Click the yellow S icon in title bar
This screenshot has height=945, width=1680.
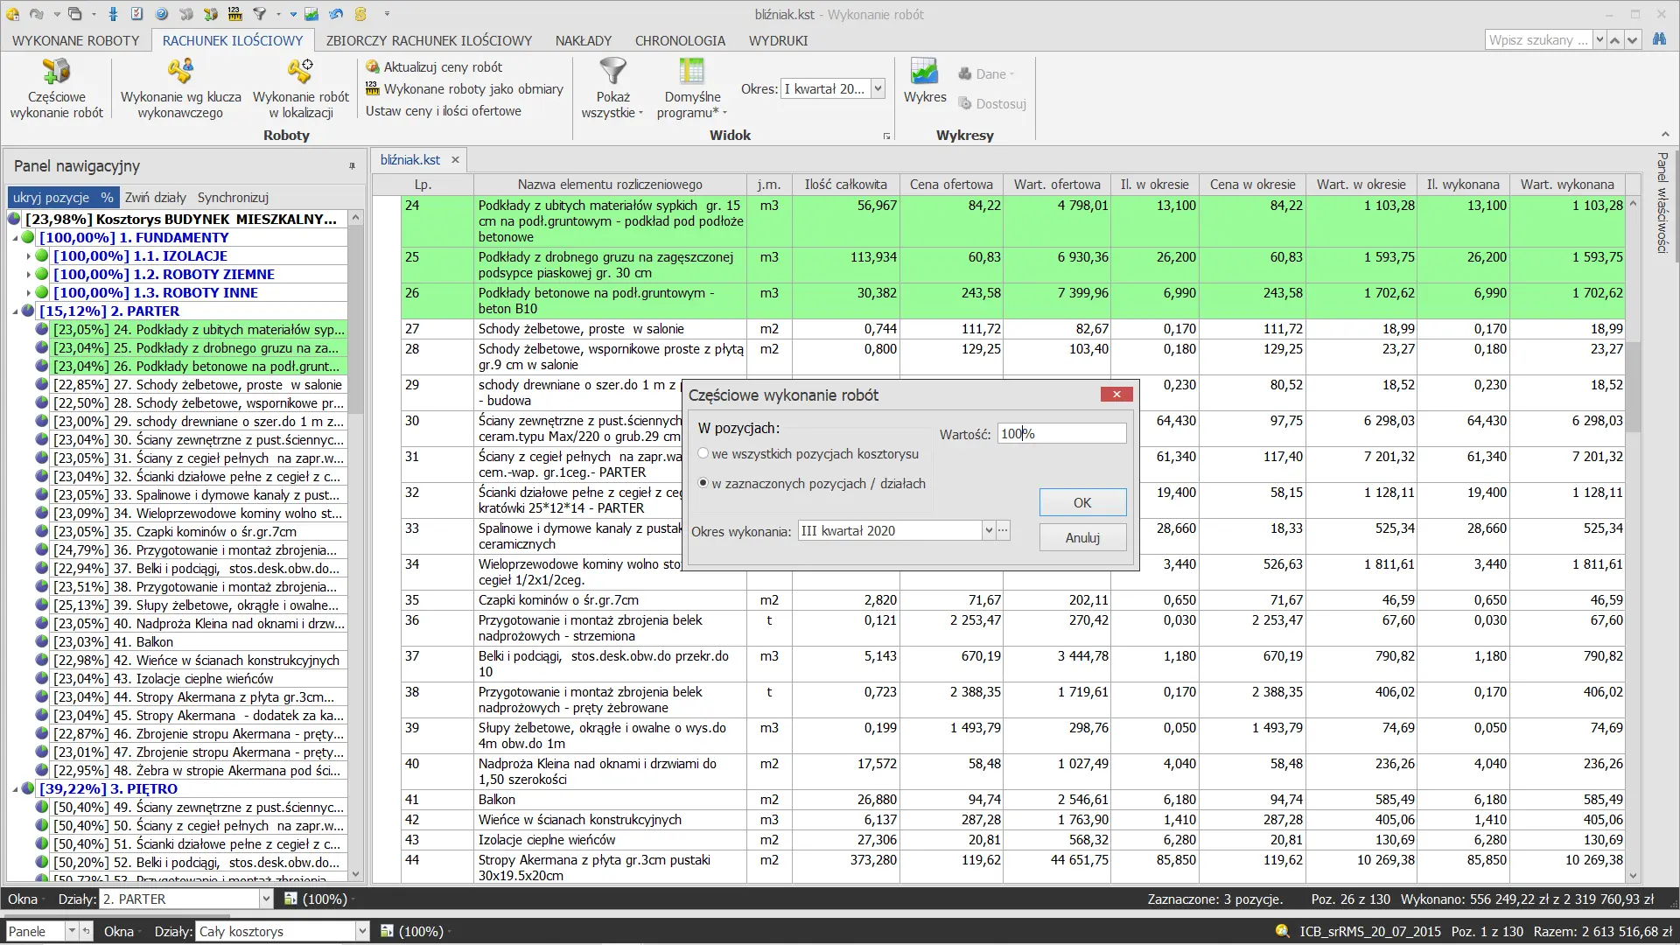[360, 14]
